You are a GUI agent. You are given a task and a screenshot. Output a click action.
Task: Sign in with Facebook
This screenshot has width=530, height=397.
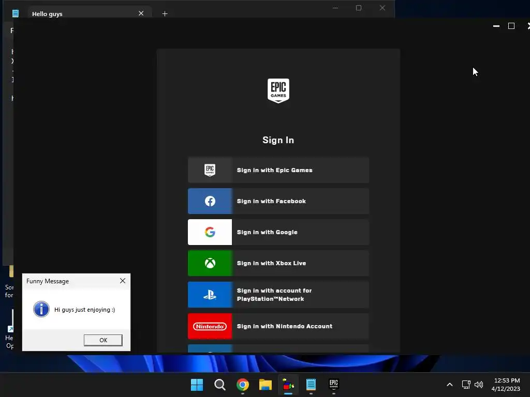pyautogui.click(x=278, y=201)
